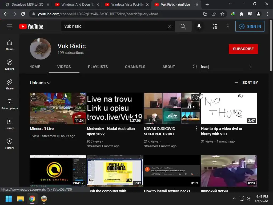Open the YouTube apps grid
Viewport: 273px width, 205px height.
tap(215, 26)
